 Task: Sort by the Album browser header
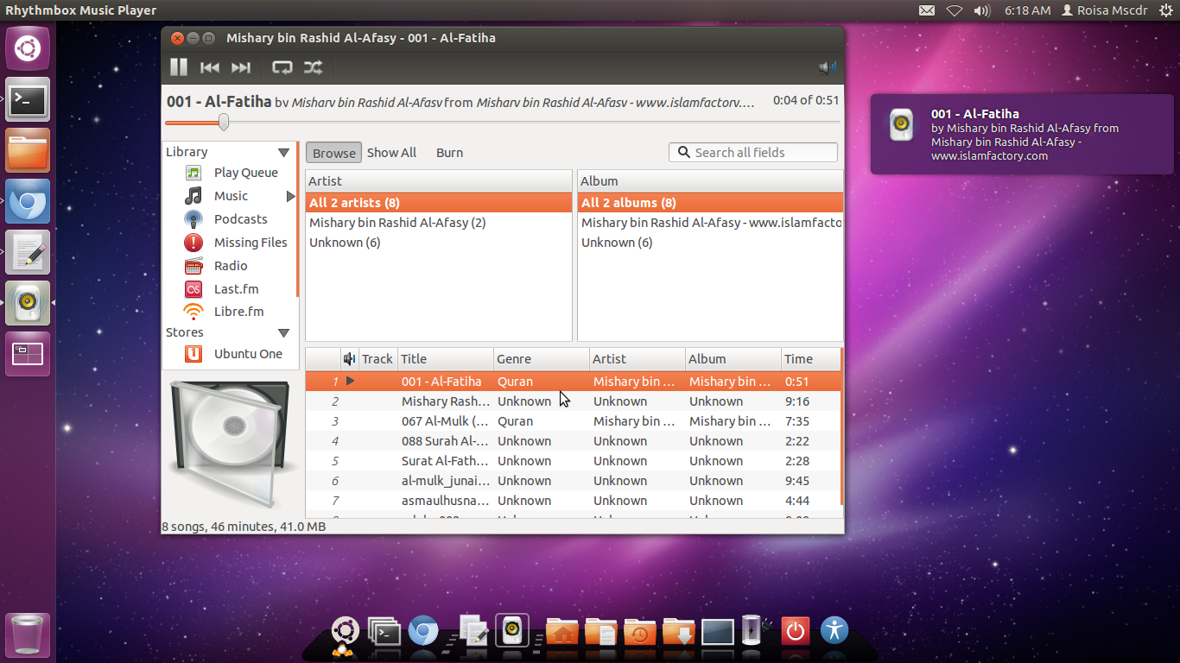tap(710, 181)
